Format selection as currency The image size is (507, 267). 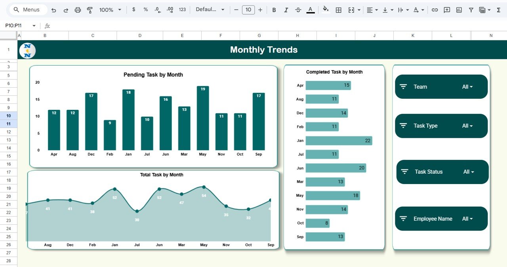coord(133,9)
